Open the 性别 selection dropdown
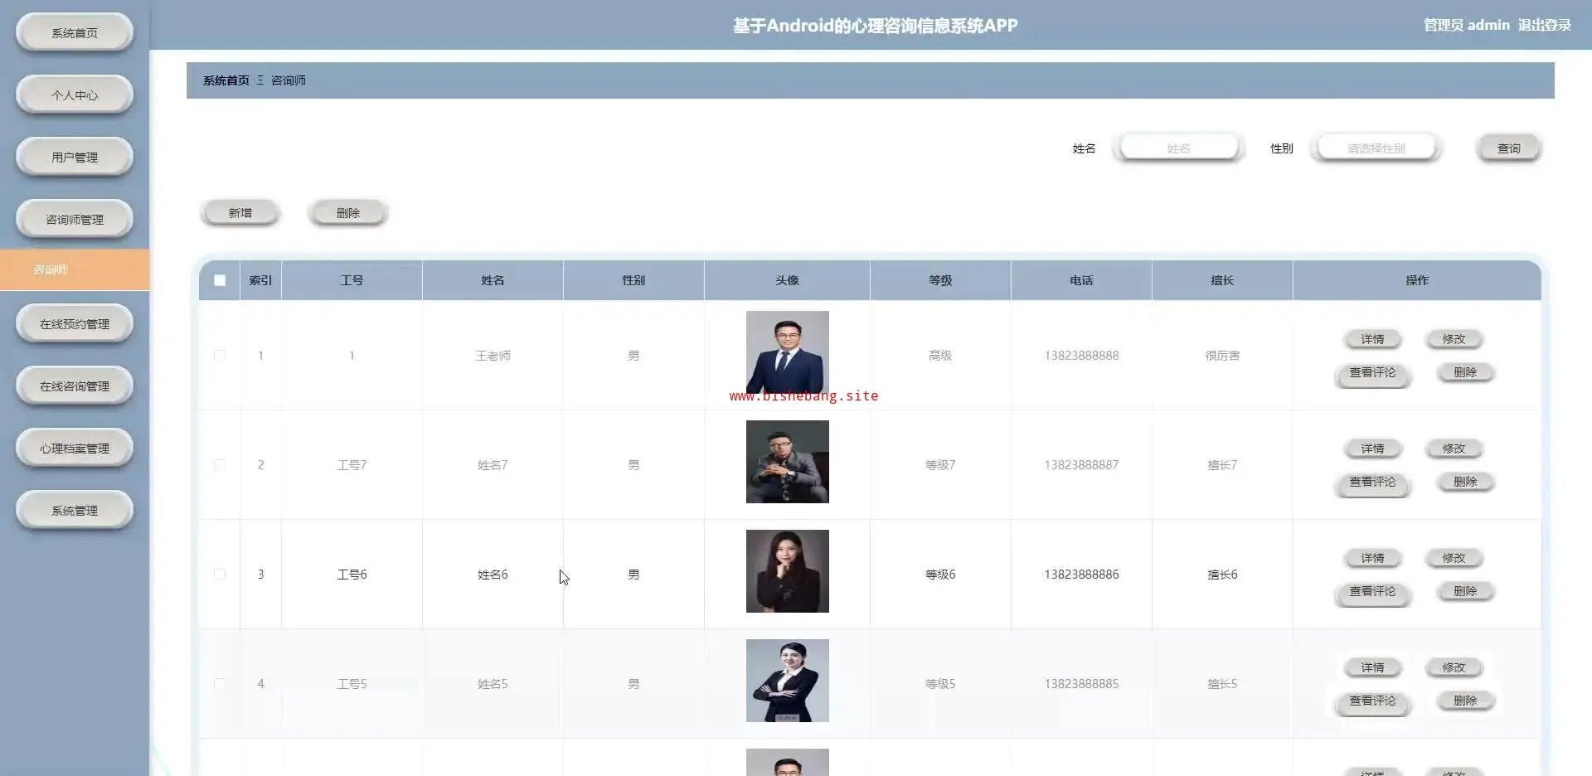Image resolution: width=1592 pixels, height=776 pixels. point(1376,148)
